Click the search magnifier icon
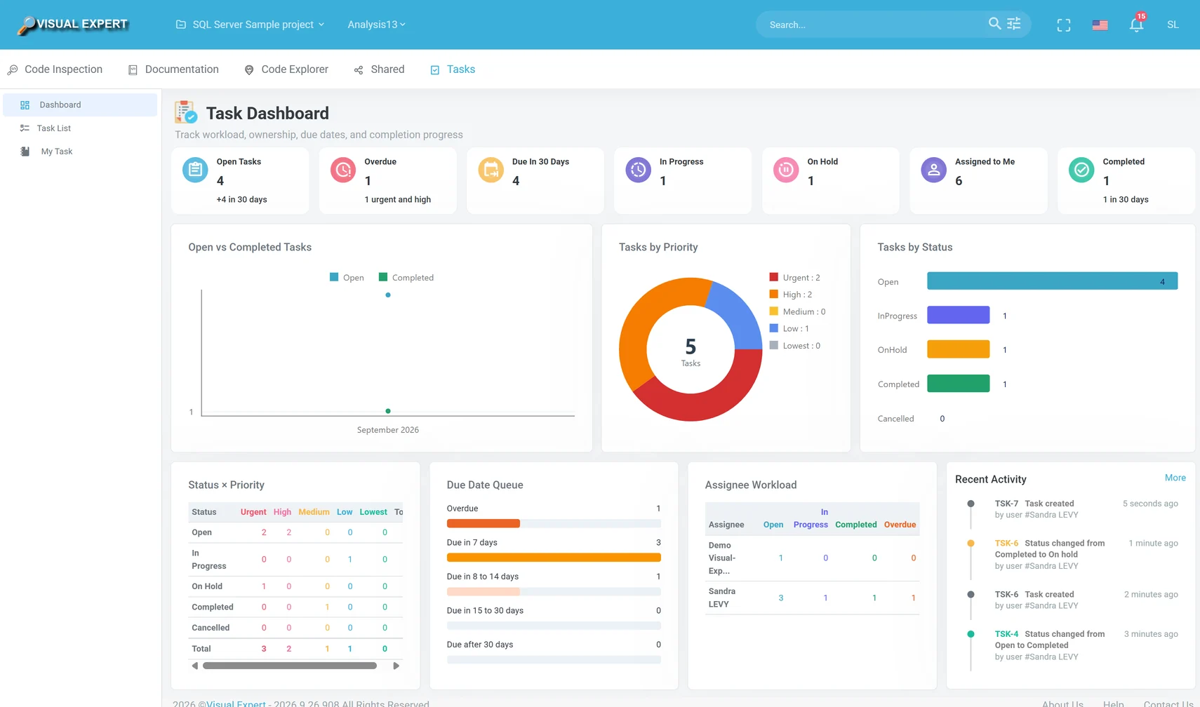Screen dimensions: 1200x707 pyautogui.click(x=994, y=24)
